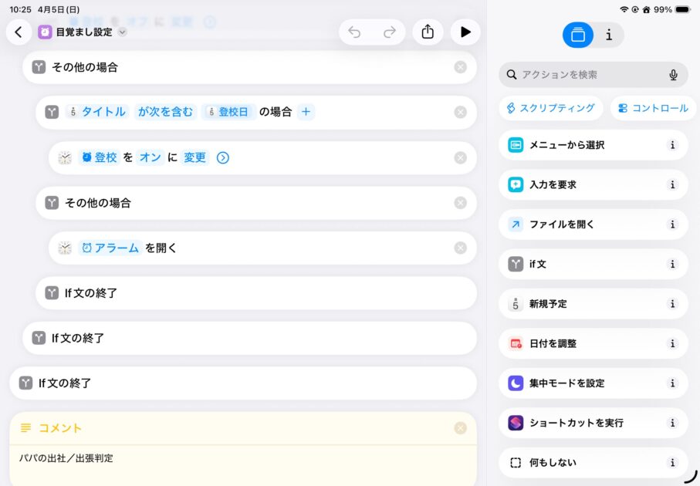Switch to the action library tab
Screen dimensions: 700x486
578,35
